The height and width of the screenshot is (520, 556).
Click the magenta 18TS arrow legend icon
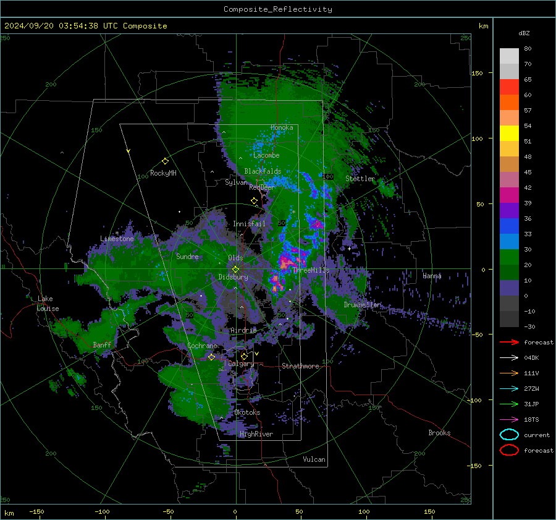509,420
